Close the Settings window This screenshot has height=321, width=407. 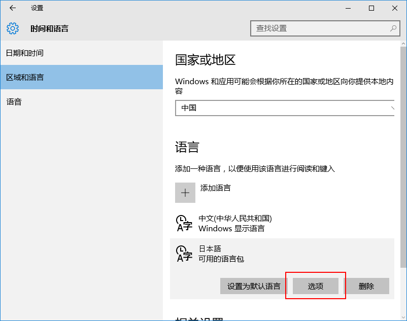click(395, 8)
